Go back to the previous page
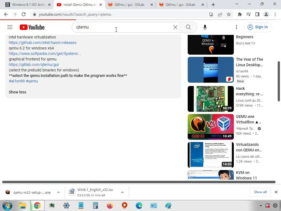 6,14
